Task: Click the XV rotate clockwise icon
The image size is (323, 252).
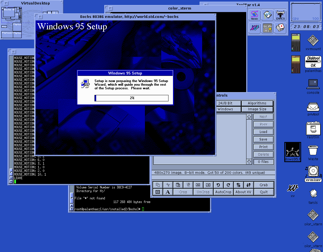Action: click(228, 185)
